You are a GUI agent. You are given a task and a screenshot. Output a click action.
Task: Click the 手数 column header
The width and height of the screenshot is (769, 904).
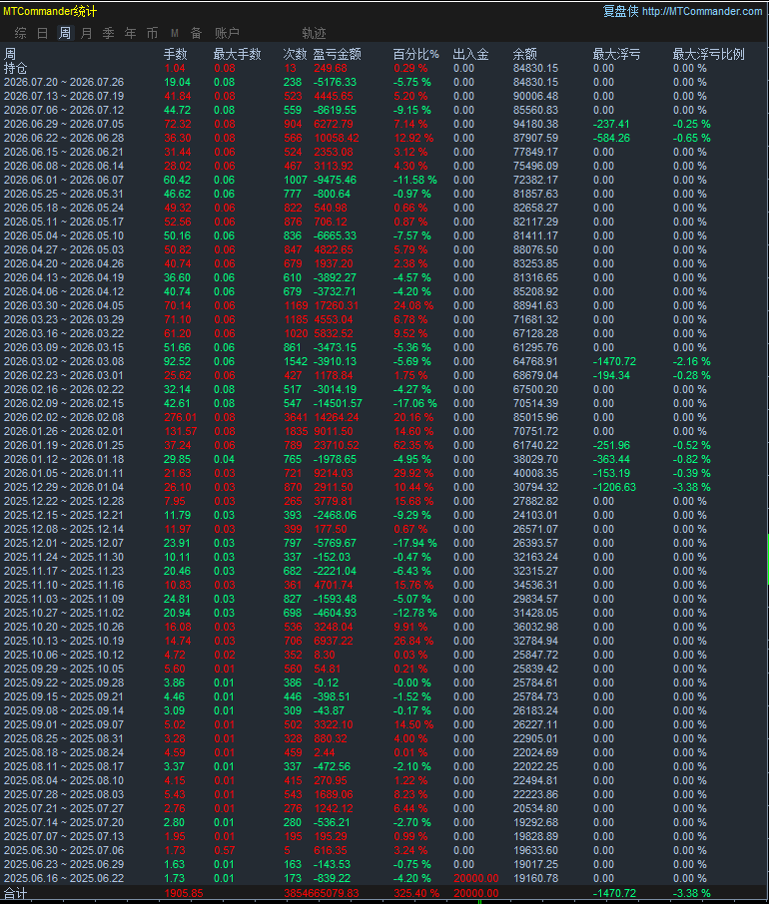pyautogui.click(x=176, y=54)
